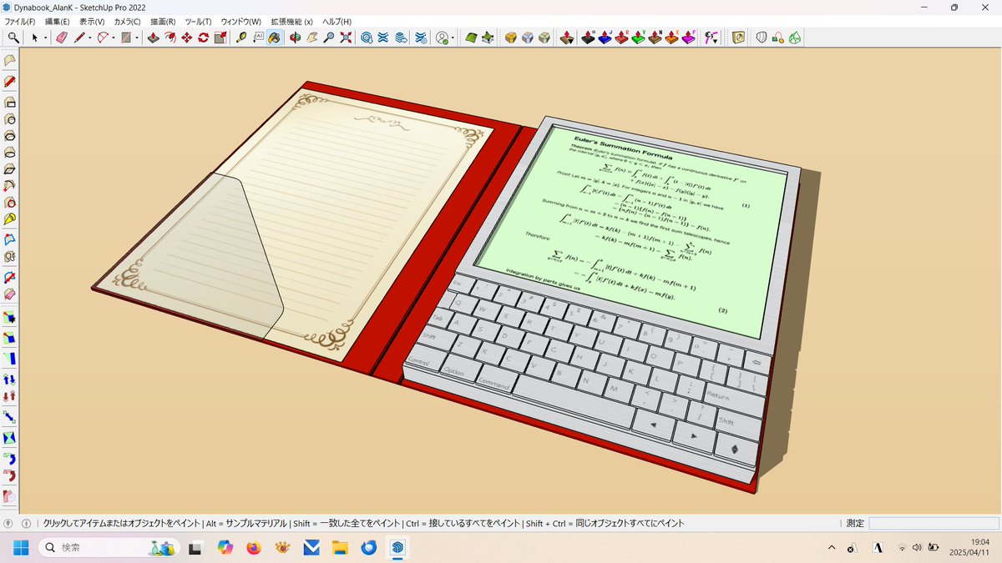Select the Rectangle shape tool
Viewport: 1002px width, 563px height.
coord(126,38)
